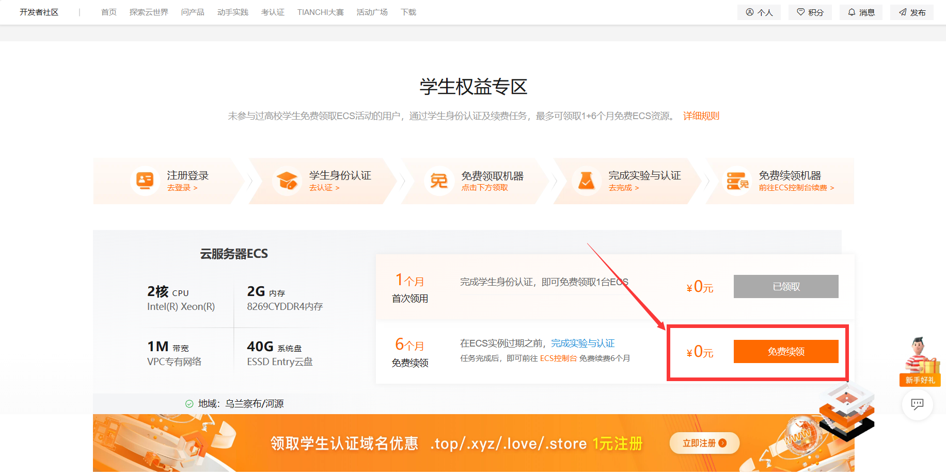
Task: Click the 注册登录 step icon
Action: coord(145,180)
